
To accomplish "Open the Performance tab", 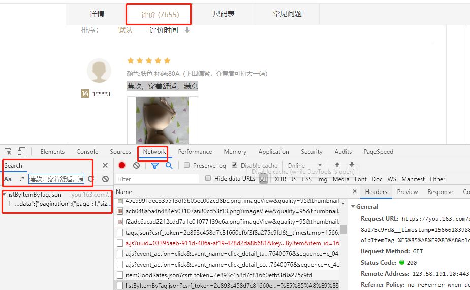I will pyautogui.click(x=195, y=152).
